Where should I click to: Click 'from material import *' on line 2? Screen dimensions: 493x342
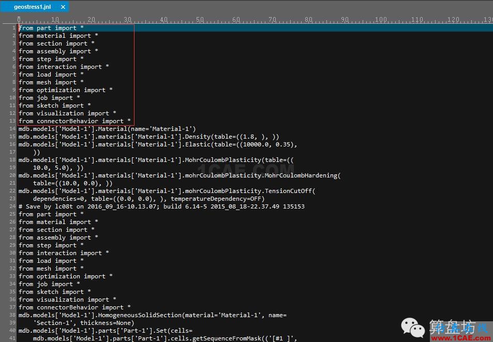tap(58, 36)
